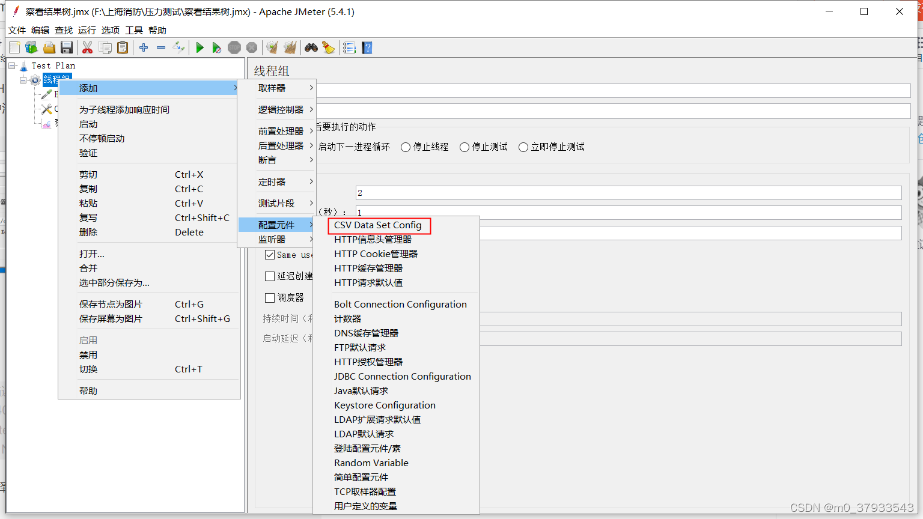The height and width of the screenshot is (519, 923).
Task: Expand the 逻辑控制器 submenu
Action: click(277, 109)
